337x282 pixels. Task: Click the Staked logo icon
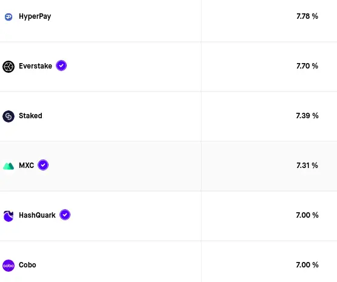[9, 116]
